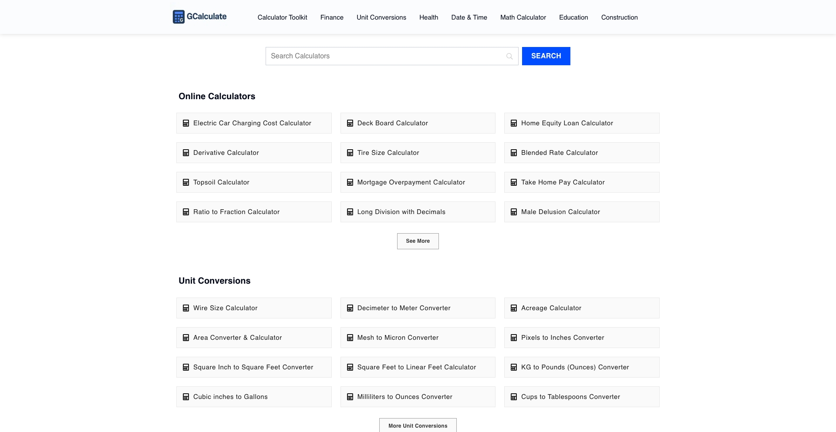Click the calculator icon beside Cups to Tablespoons Converter
Viewport: 836px width, 432px height.
pyautogui.click(x=513, y=397)
